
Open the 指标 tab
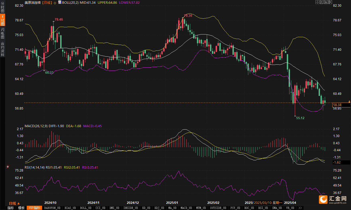click(11, 208)
